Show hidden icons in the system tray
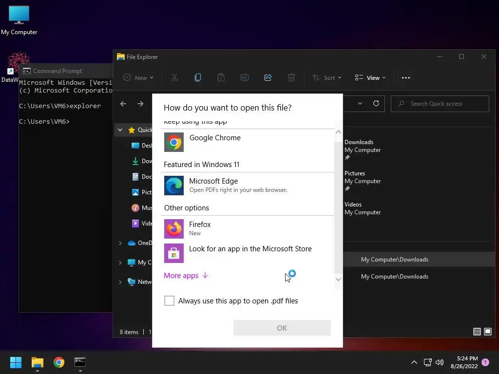499x374 pixels. (x=414, y=362)
